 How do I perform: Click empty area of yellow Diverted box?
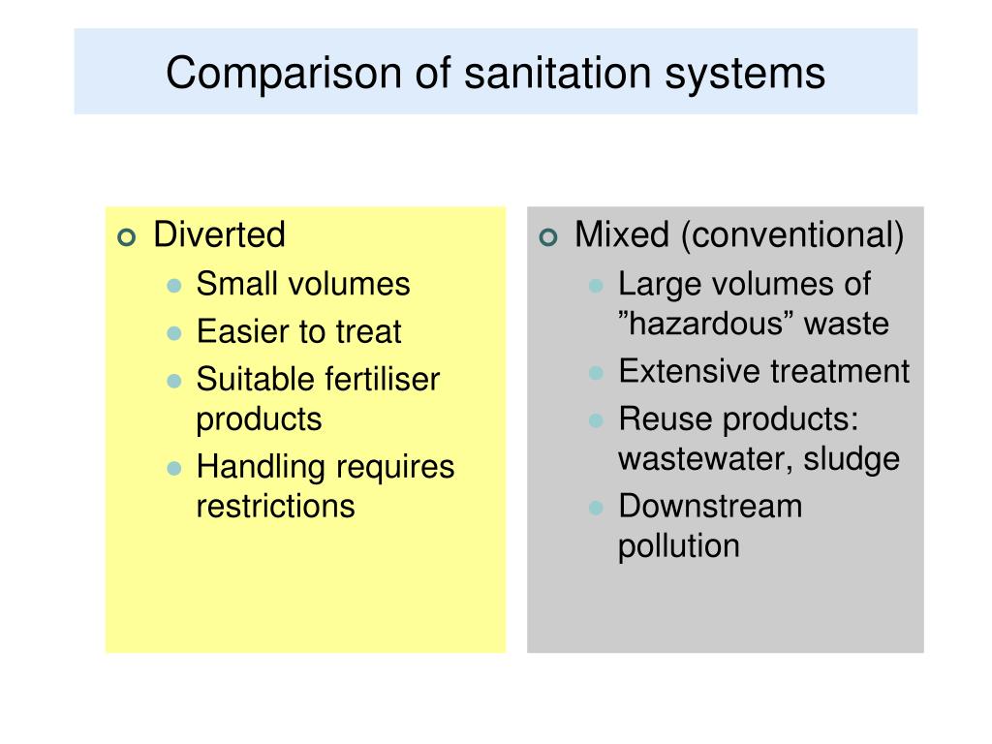click(305, 588)
